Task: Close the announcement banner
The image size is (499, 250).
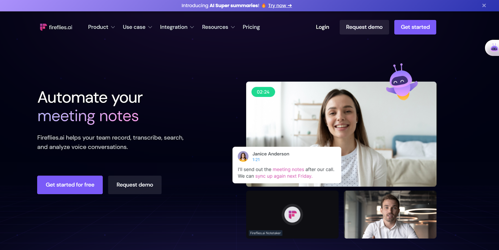Action: (484, 6)
